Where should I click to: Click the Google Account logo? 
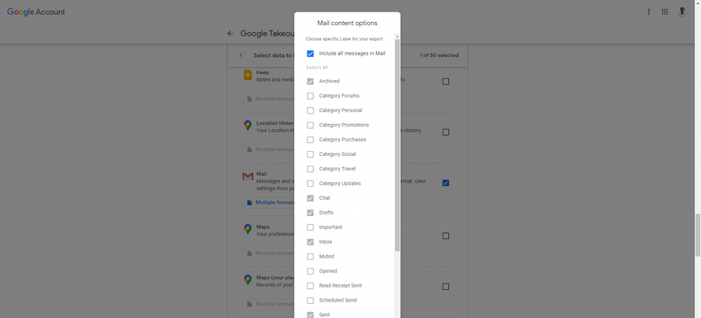(x=36, y=12)
